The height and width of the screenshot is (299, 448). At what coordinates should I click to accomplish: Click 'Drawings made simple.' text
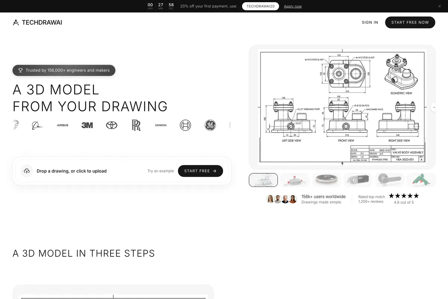point(321,202)
